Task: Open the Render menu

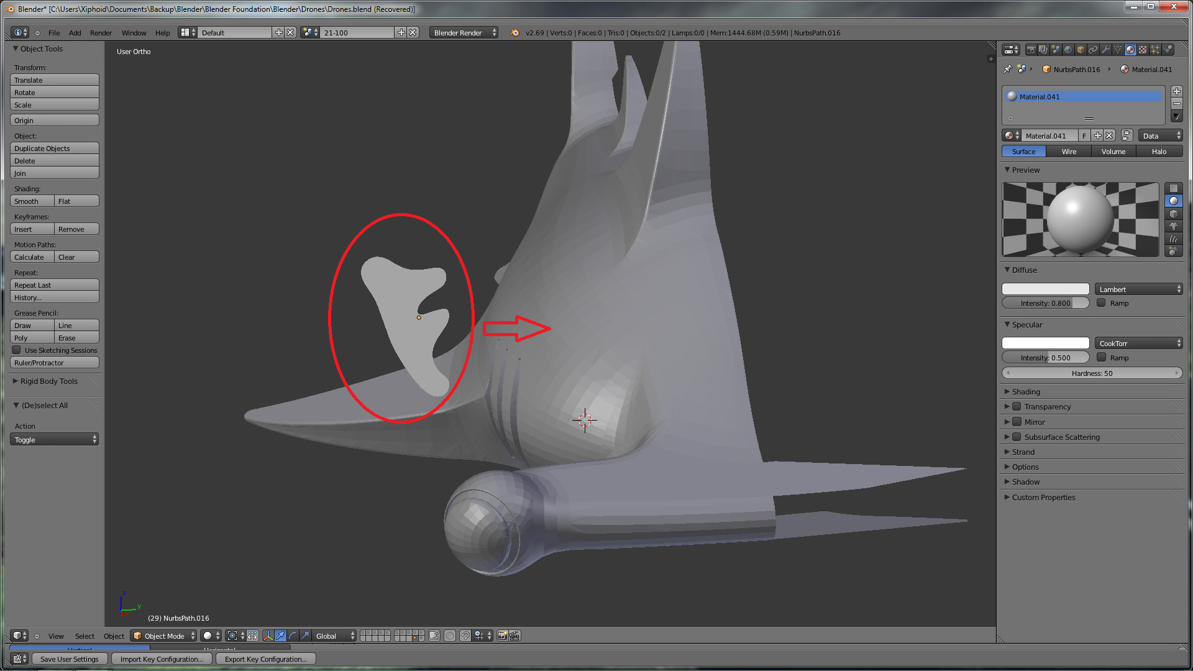Action: pos(101,33)
